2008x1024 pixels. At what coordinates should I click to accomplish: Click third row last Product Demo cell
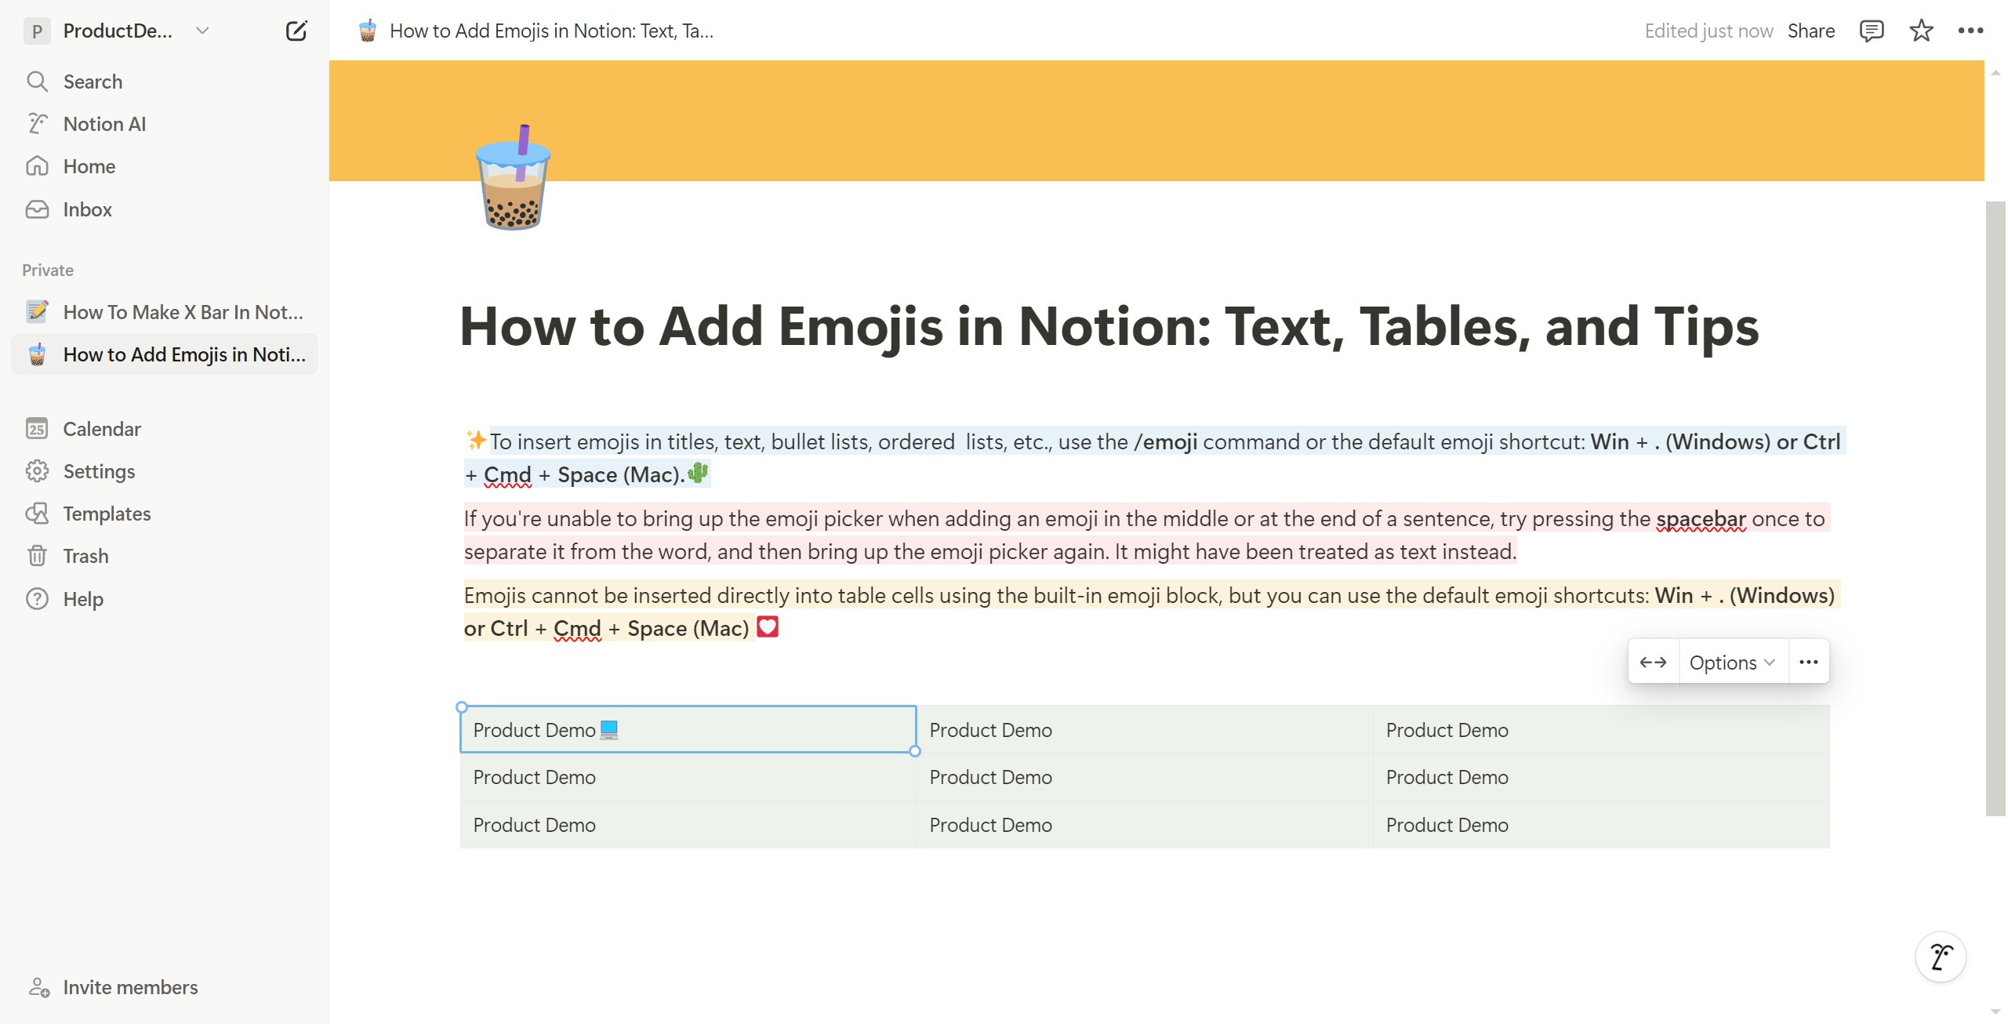coord(1600,825)
